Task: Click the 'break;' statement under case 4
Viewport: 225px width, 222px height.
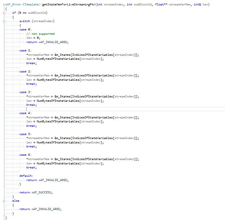Action: click(x=32, y=126)
